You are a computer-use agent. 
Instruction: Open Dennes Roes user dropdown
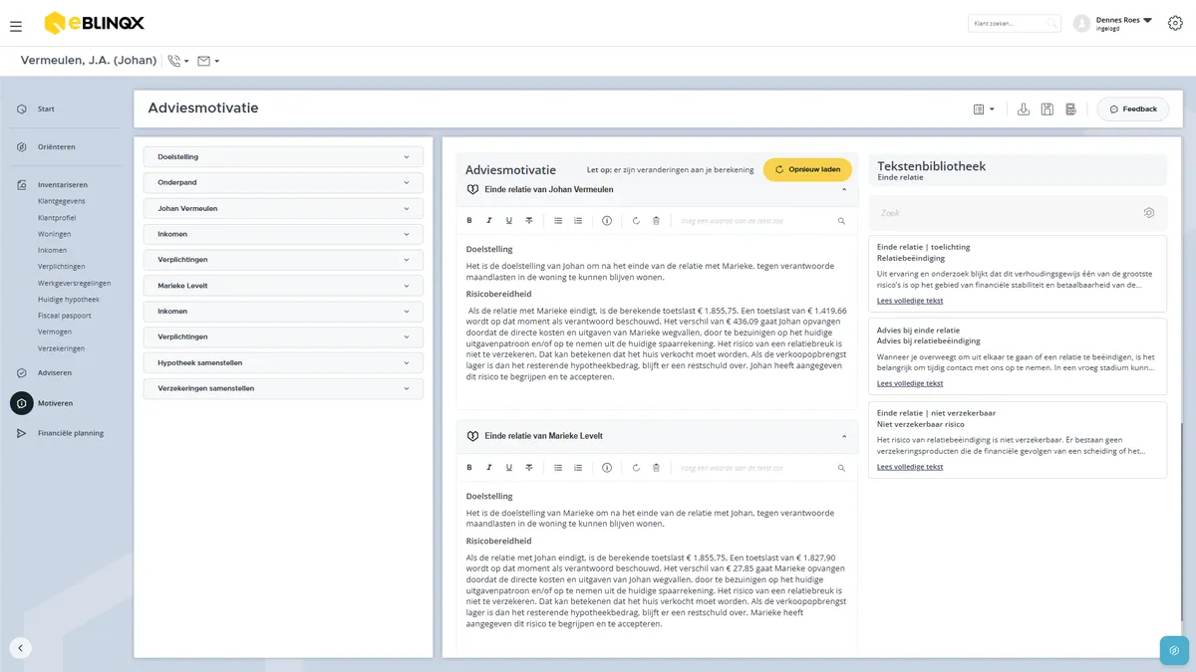click(x=1147, y=20)
